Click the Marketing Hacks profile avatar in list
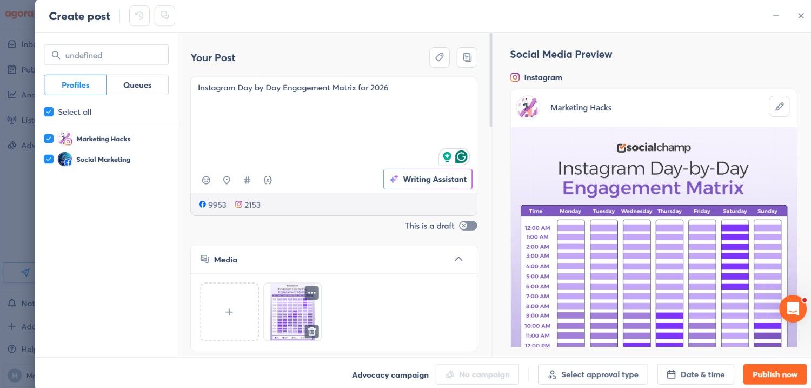This screenshot has width=811, height=388. [65, 139]
